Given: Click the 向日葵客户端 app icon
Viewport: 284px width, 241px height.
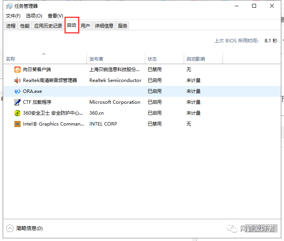Looking at the screenshot, I should pyautogui.click(x=17, y=70).
